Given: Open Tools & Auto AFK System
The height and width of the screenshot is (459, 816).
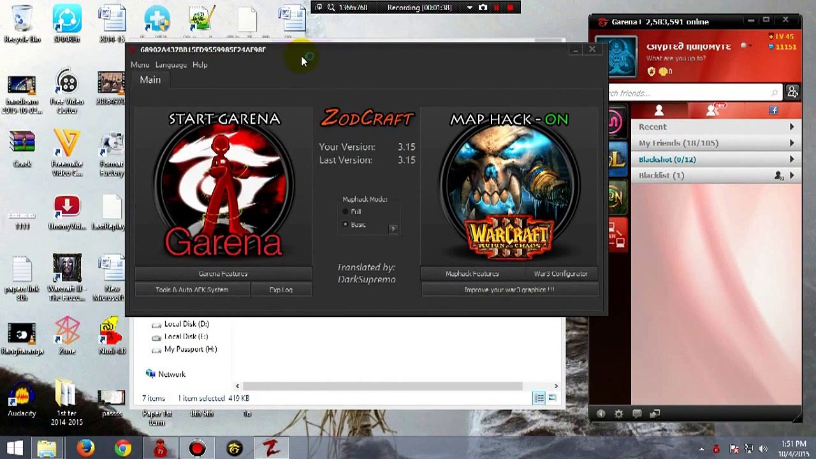Looking at the screenshot, I should [x=192, y=289].
